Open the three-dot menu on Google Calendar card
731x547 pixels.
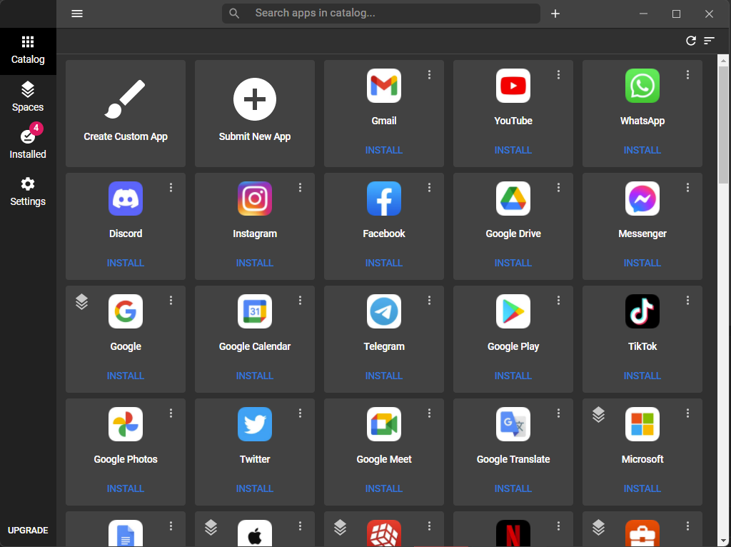(300, 301)
